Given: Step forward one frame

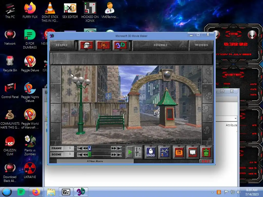Looking at the screenshot, I should [x=114, y=148].
